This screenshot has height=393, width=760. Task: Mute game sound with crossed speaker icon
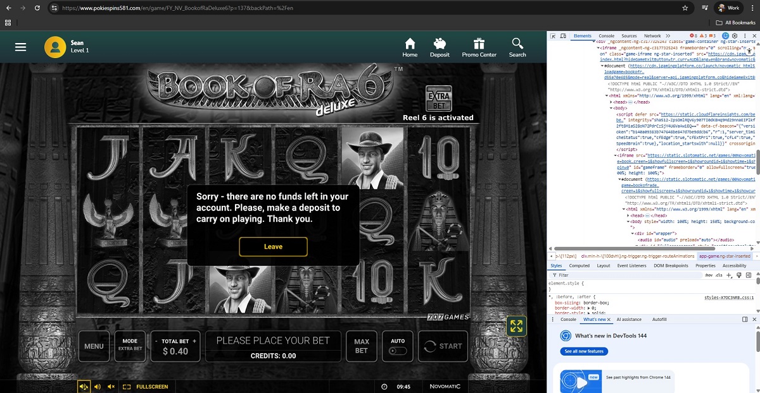tap(111, 387)
